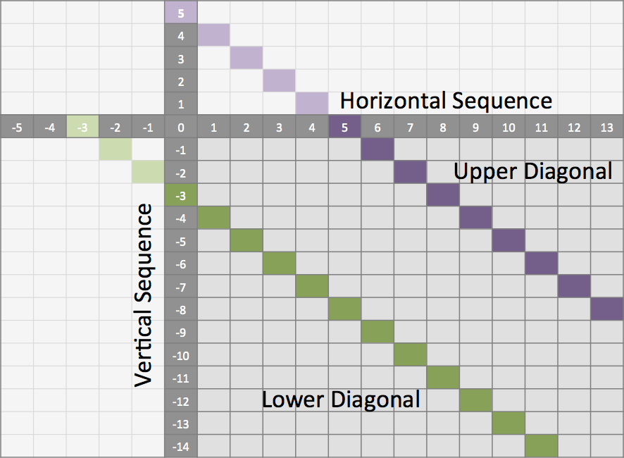Screen dimensions: 624x458
Task: Click the green cell in row -4, column 1
Action: 213,218
